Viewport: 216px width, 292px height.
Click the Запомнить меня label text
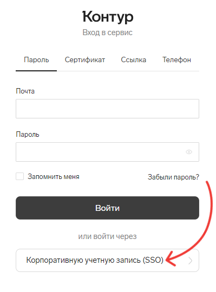54,176
